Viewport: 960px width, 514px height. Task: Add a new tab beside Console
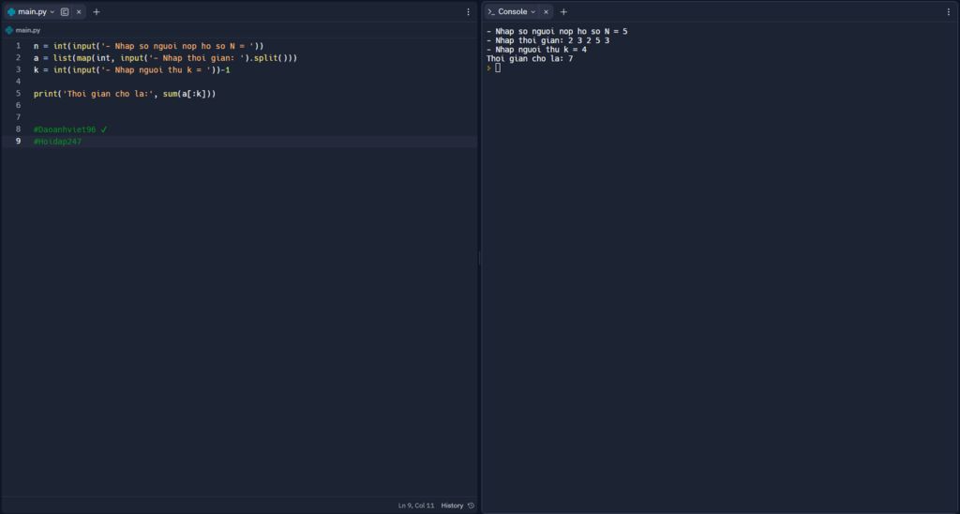(563, 12)
